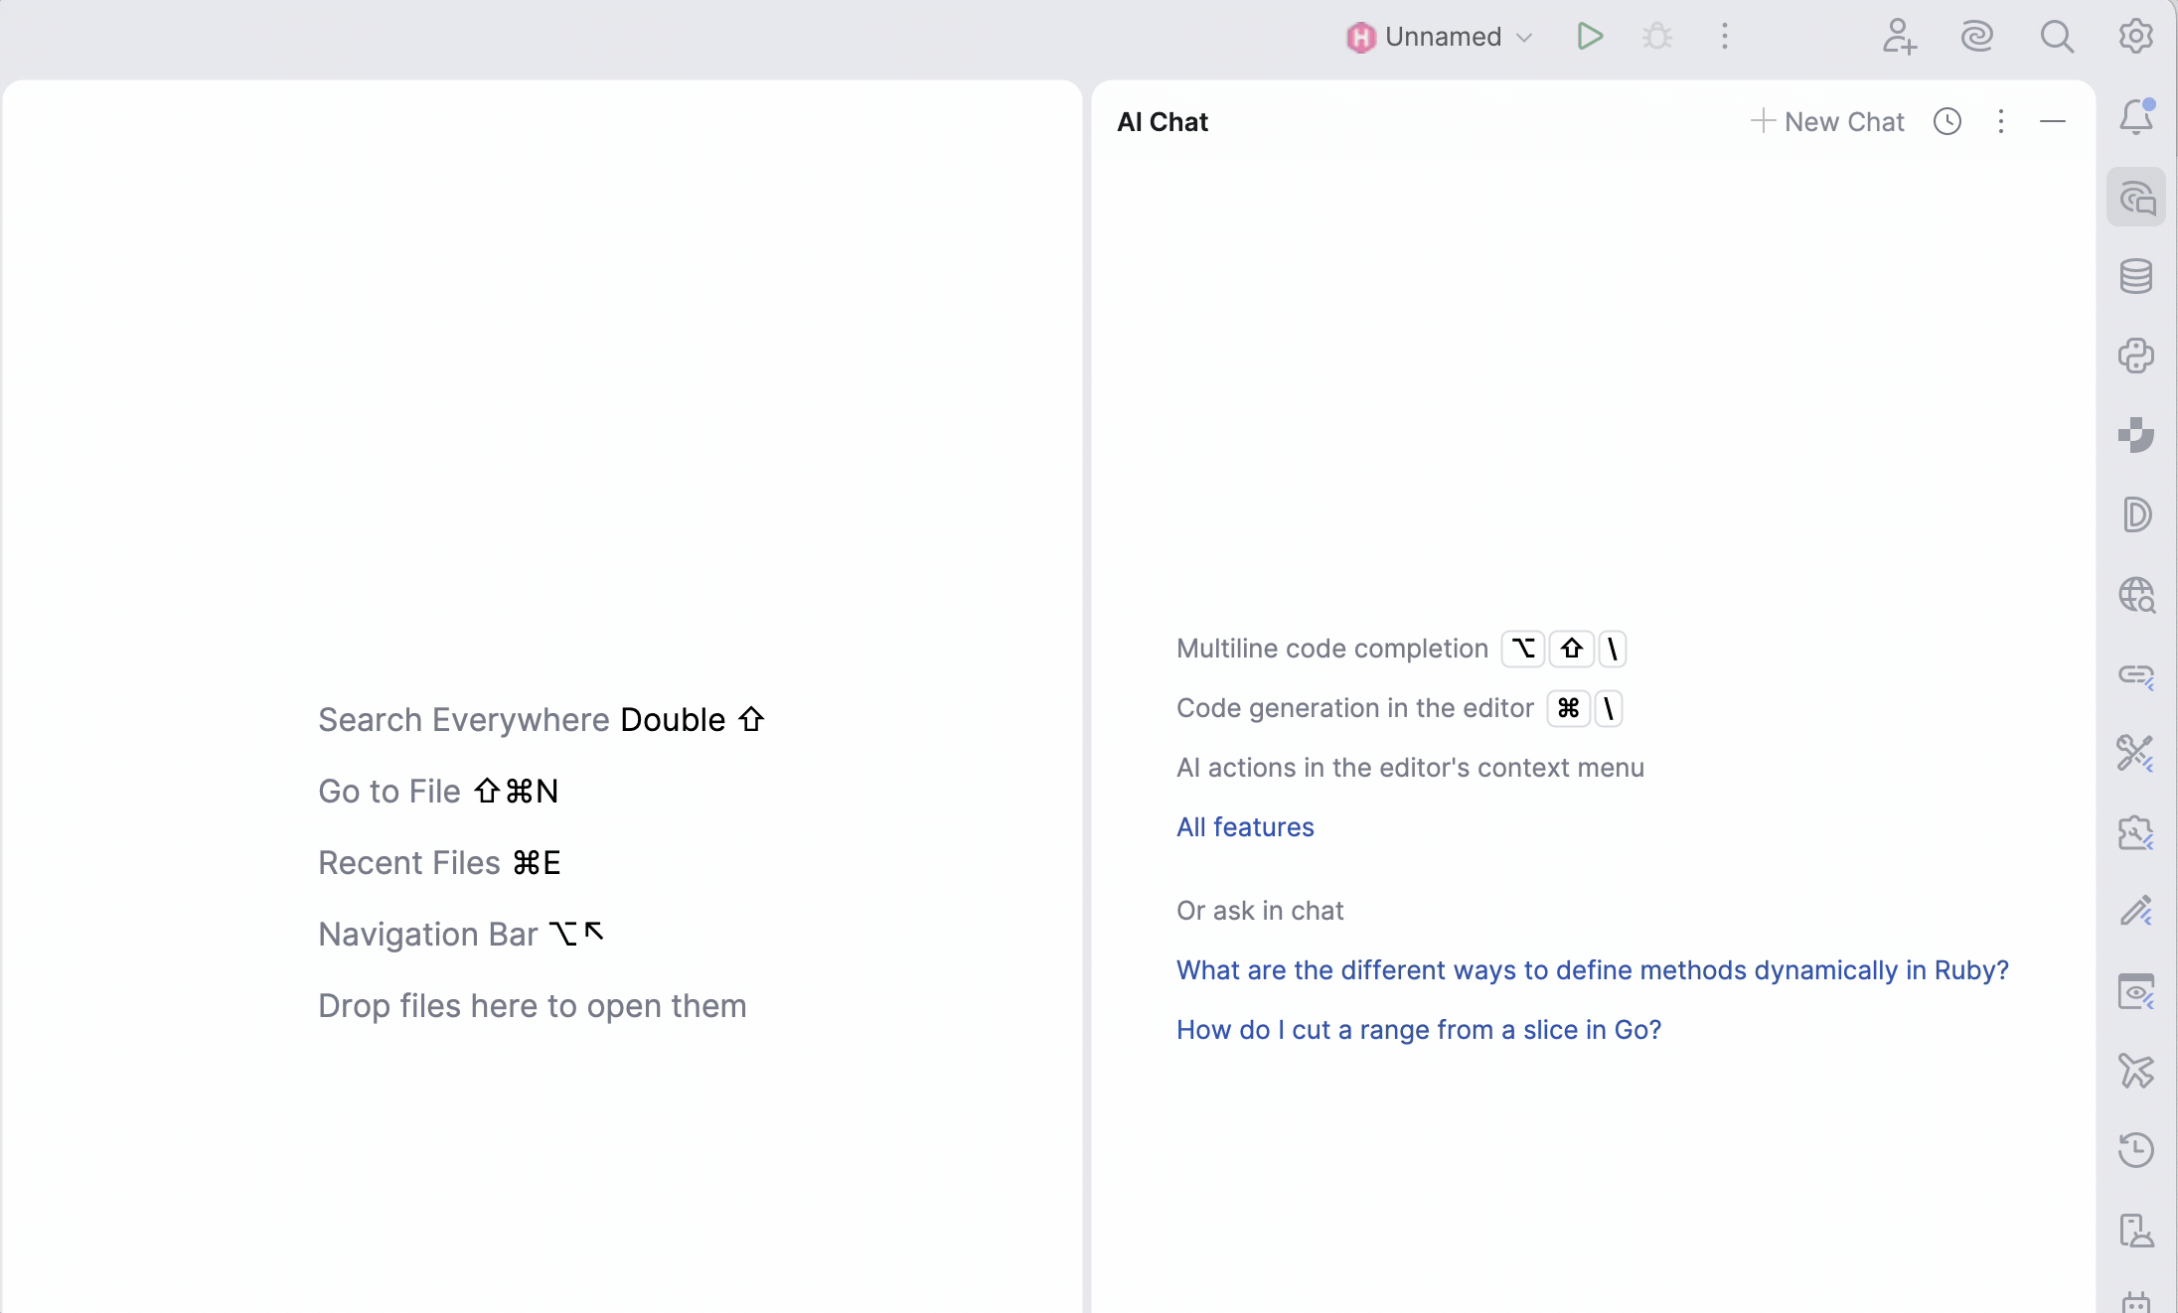Open AI Chat options three-dot menu

2001,121
